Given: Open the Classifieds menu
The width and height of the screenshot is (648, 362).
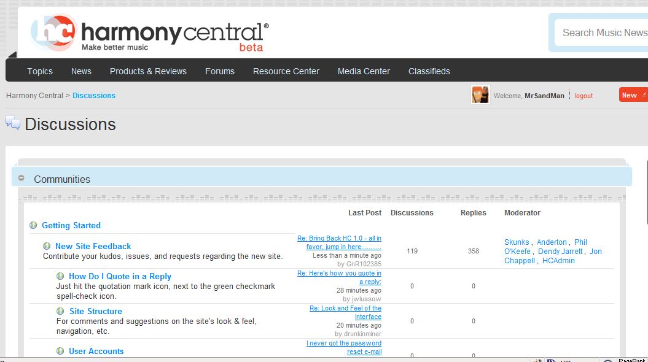Looking at the screenshot, I should (429, 71).
